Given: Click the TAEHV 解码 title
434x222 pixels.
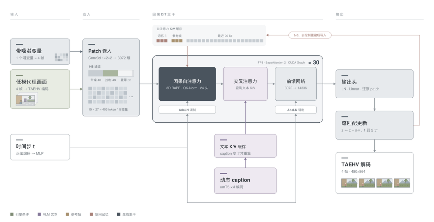Looking at the screenshot, I should coord(356,164).
